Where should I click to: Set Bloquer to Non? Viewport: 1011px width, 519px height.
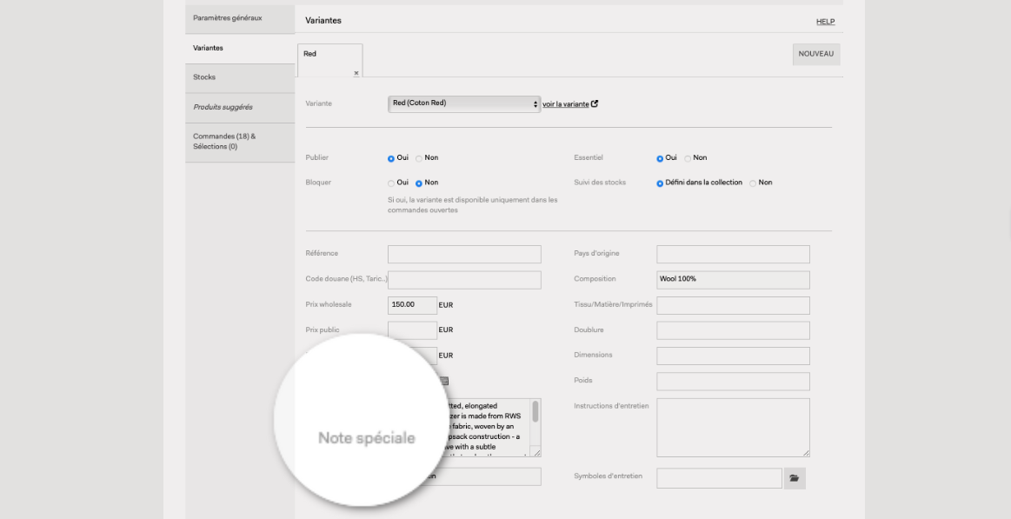pos(419,183)
